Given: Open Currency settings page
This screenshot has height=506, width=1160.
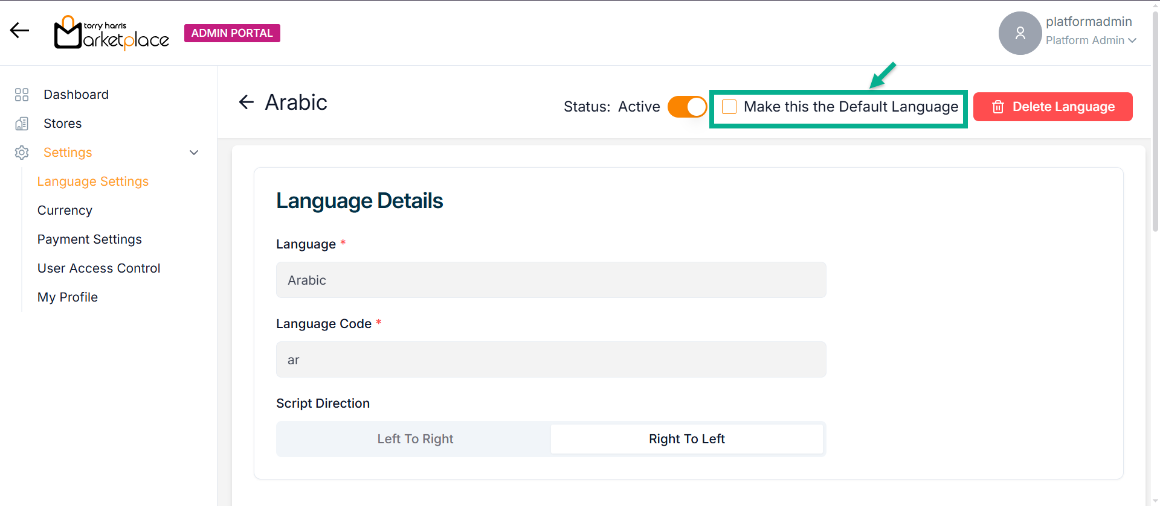Looking at the screenshot, I should pyautogui.click(x=65, y=210).
